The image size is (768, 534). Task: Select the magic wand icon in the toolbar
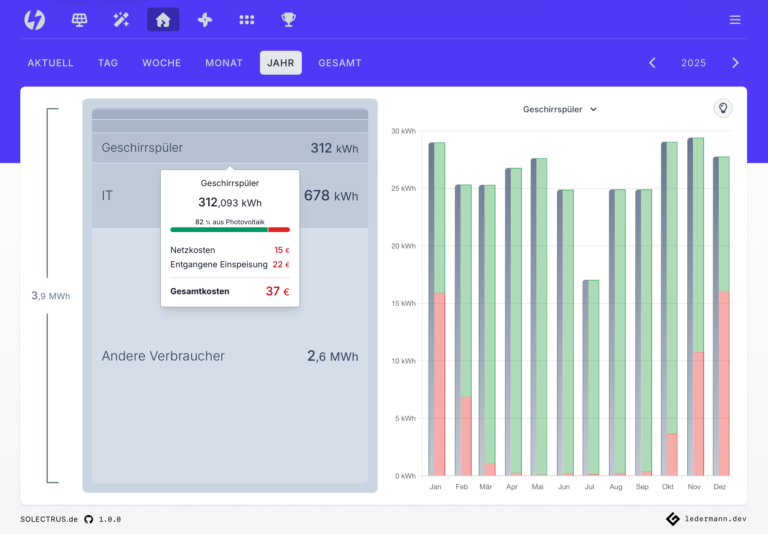[121, 19]
